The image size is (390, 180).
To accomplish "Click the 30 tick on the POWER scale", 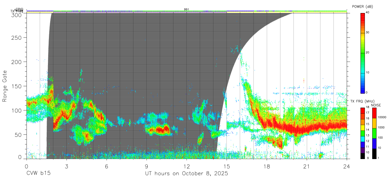I will pos(368,33).
